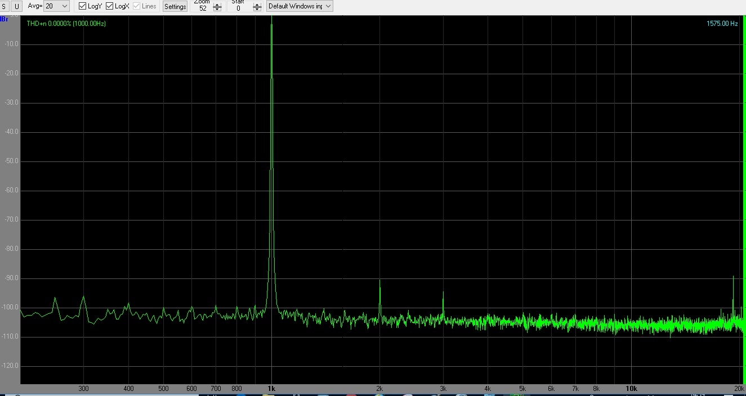Image resolution: width=746 pixels, height=396 pixels.
Task: Click the Zoom value field showing 52
Action: pyautogui.click(x=203, y=8)
